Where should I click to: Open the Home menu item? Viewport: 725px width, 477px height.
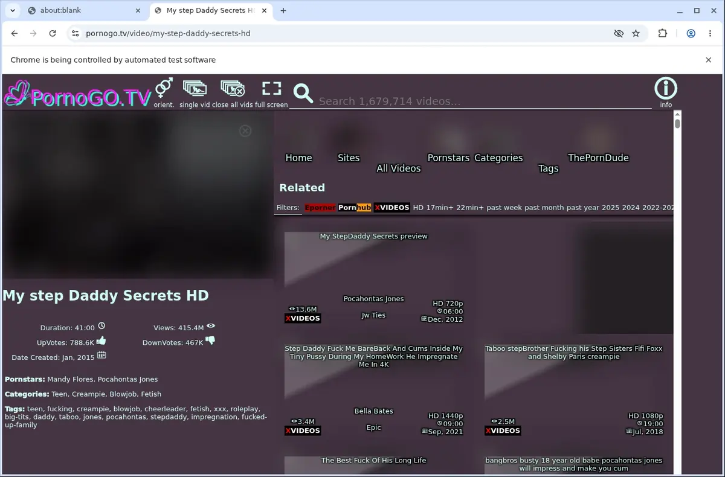(x=298, y=158)
